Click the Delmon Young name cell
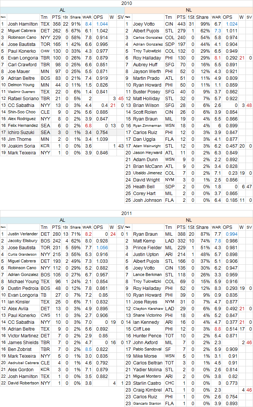Screen dimensions: 253x407 (x=23, y=85)
